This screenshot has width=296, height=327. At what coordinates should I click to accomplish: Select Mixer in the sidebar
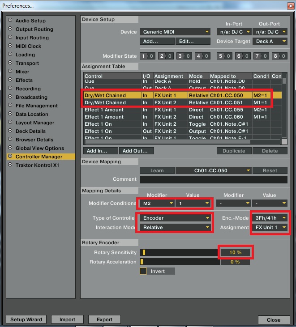click(x=22, y=72)
